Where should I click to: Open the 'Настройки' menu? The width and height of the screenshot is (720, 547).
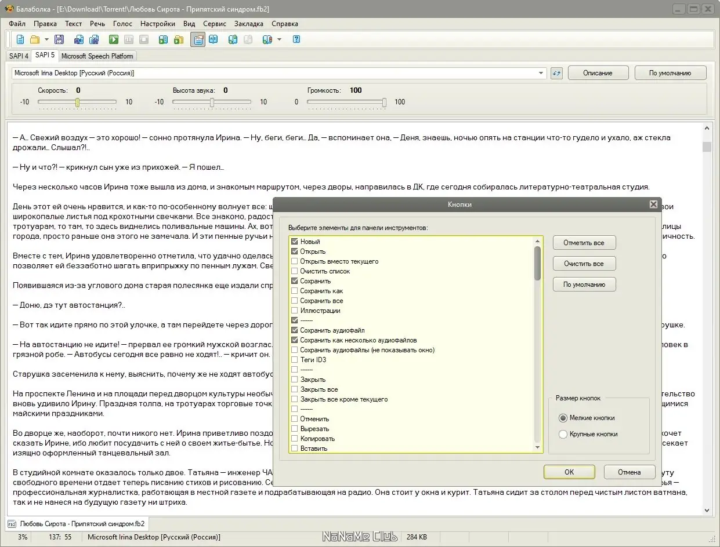[157, 24]
